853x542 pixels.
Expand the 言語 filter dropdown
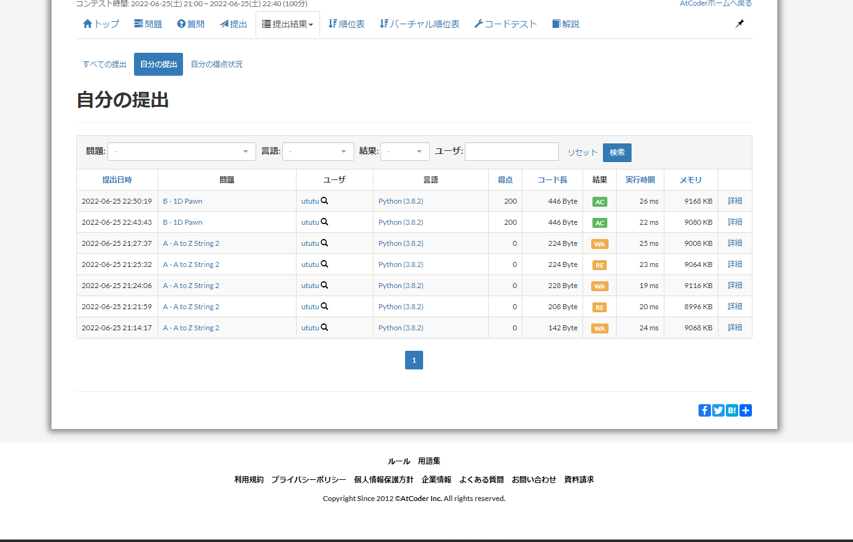[318, 151]
